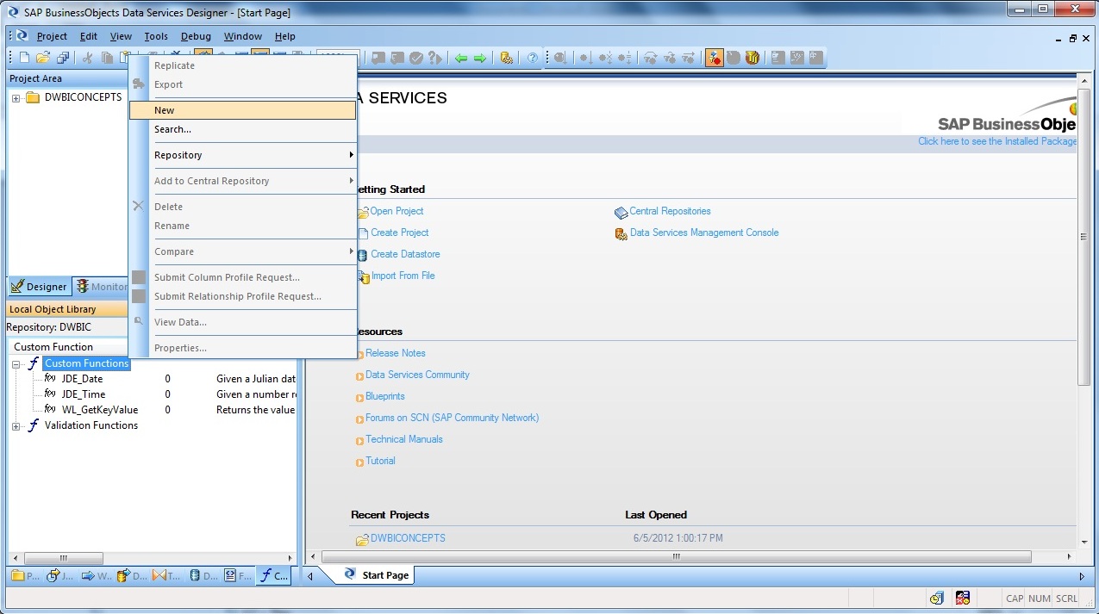Click the green Back arrow icon
The image size is (1099, 614).
[x=461, y=58]
